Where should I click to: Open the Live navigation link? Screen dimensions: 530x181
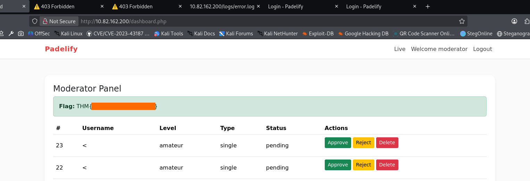click(x=400, y=49)
